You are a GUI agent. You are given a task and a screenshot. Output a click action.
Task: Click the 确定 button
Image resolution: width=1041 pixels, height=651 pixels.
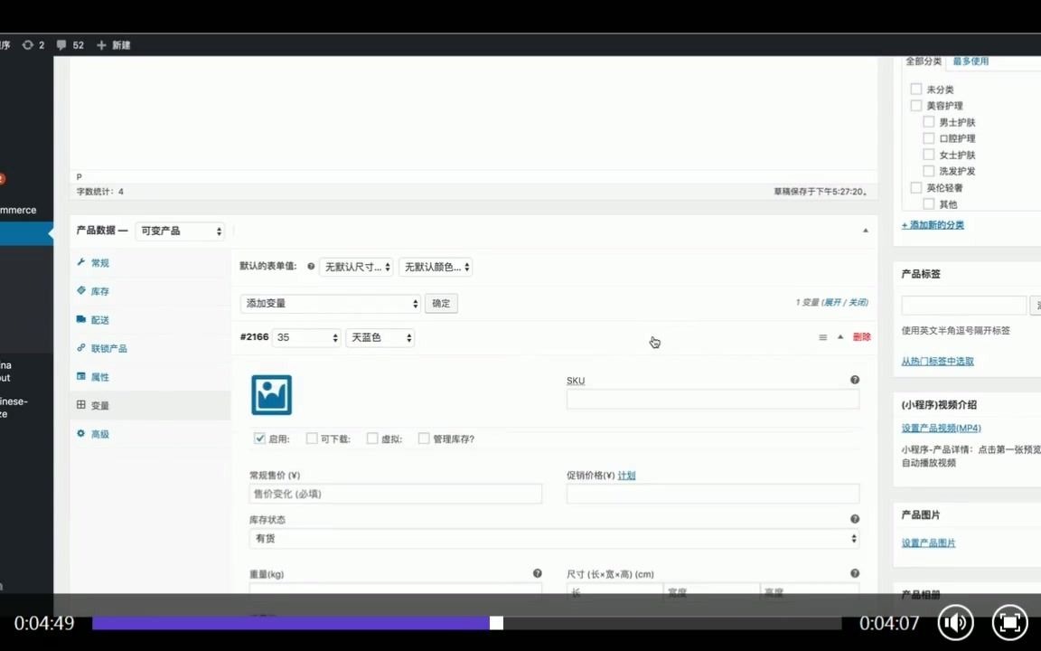441,303
